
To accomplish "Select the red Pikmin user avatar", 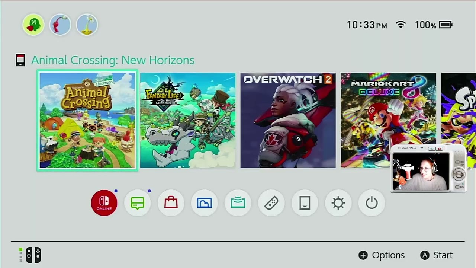I will pyautogui.click(x=60, y=25).
